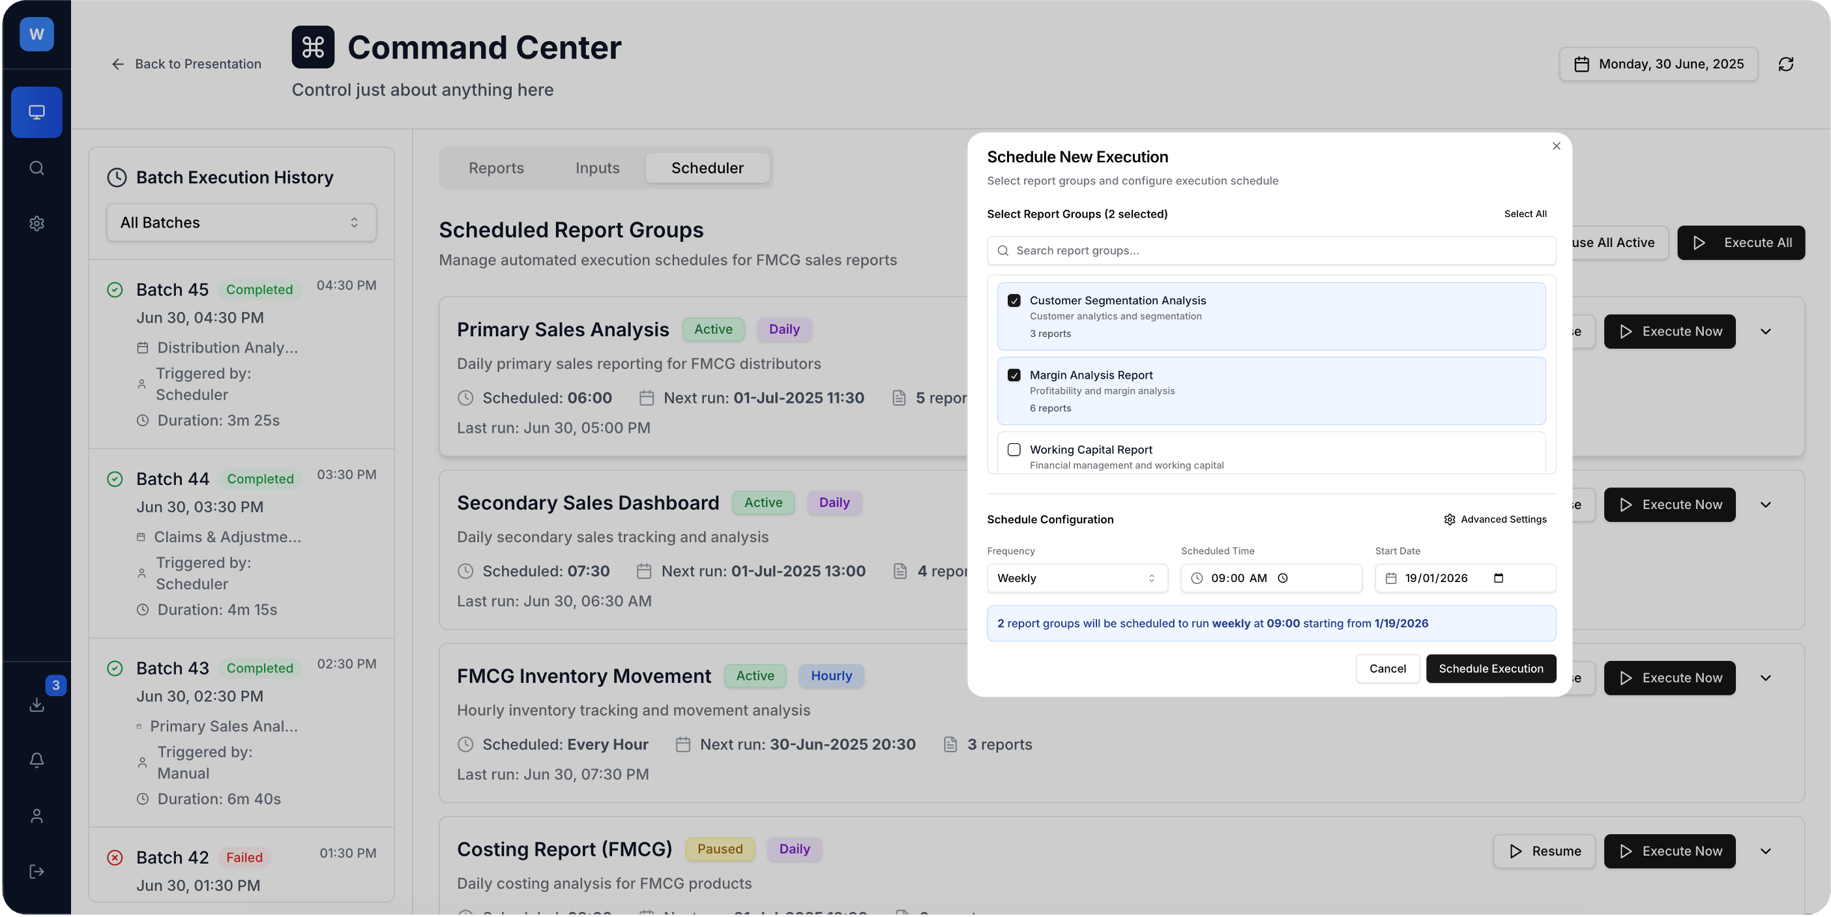The height and width of the screenshot is (917, 1831).
Task: Switch to the Reports tab
Action: coord(496,167)
